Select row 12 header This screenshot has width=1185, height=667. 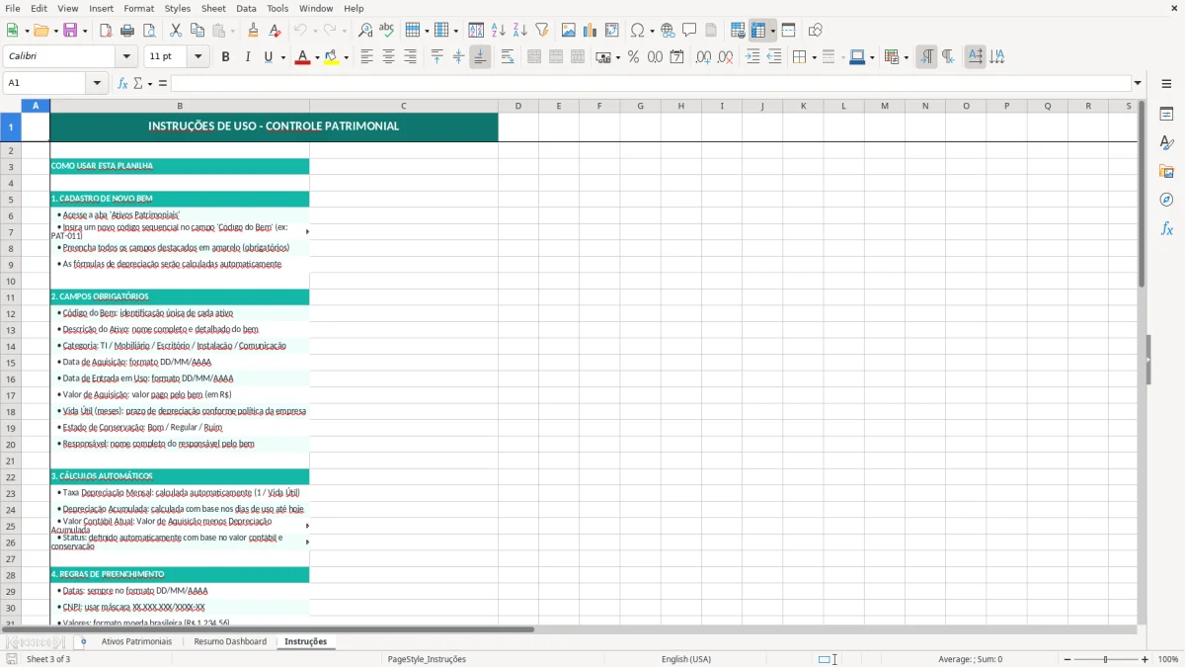pos(11,313)
